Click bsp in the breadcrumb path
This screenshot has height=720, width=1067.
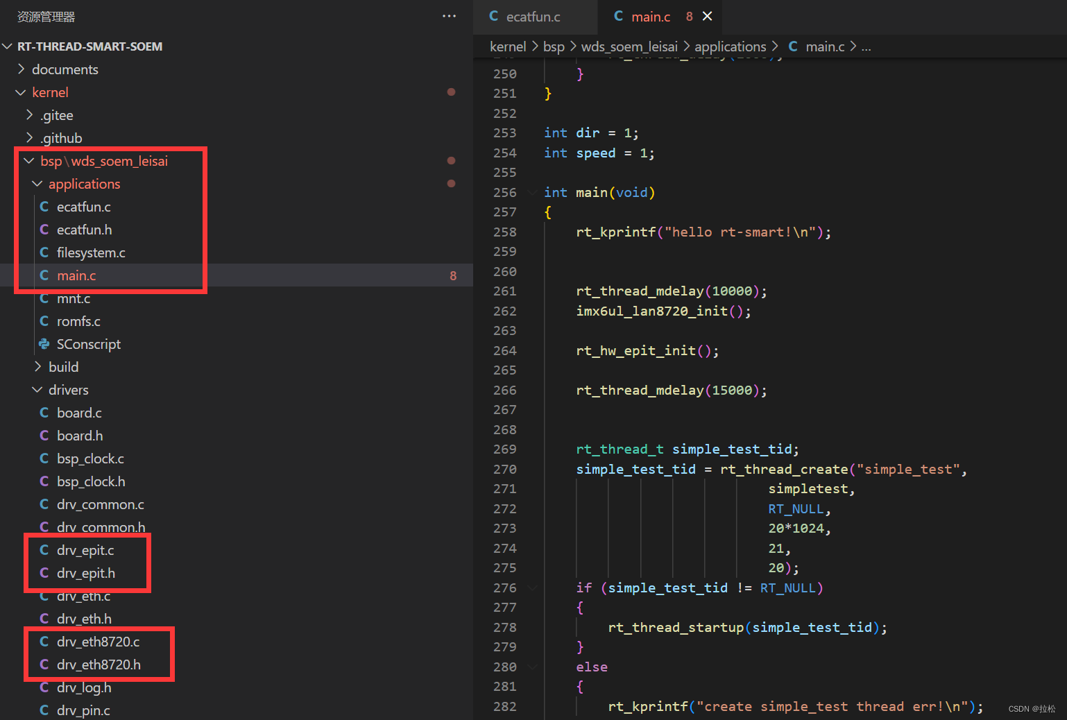point(554,46)
